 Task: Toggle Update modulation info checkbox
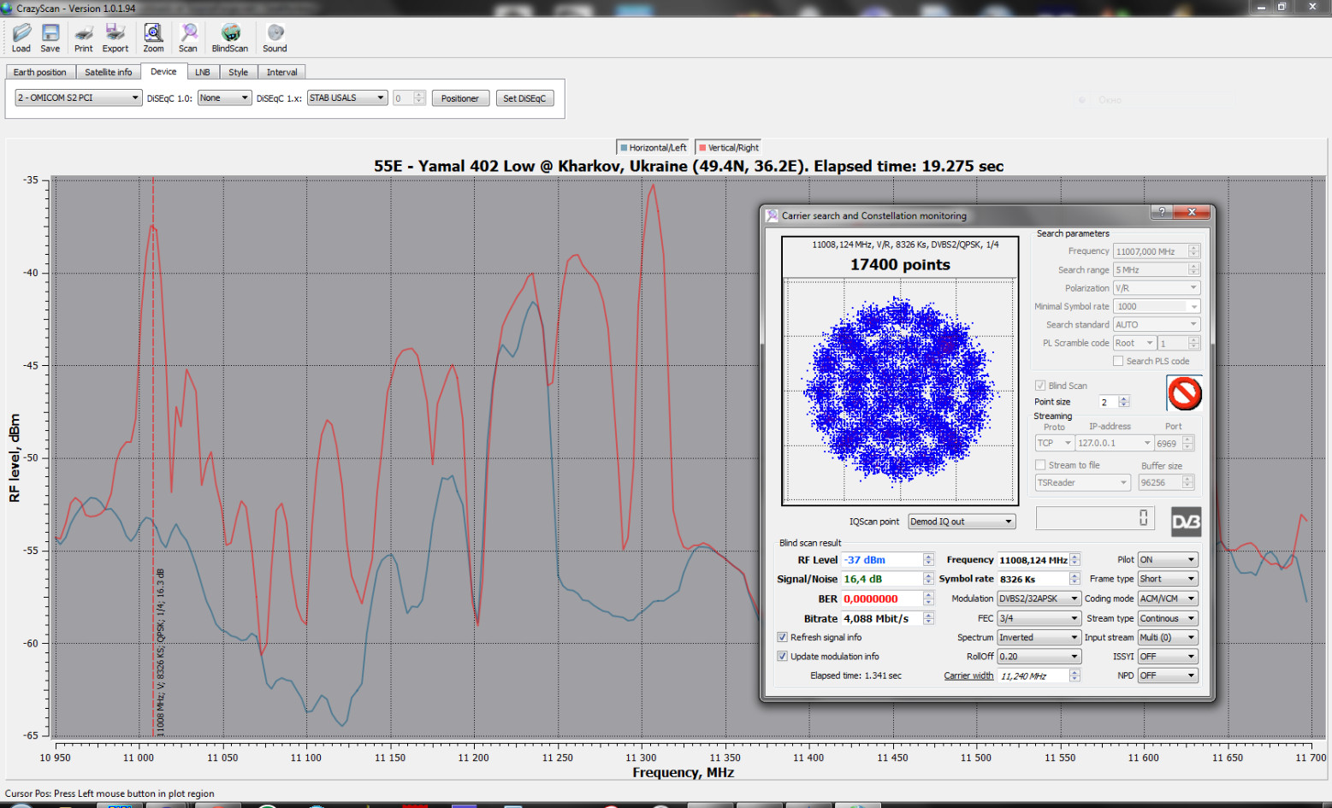tap(782, 656)
